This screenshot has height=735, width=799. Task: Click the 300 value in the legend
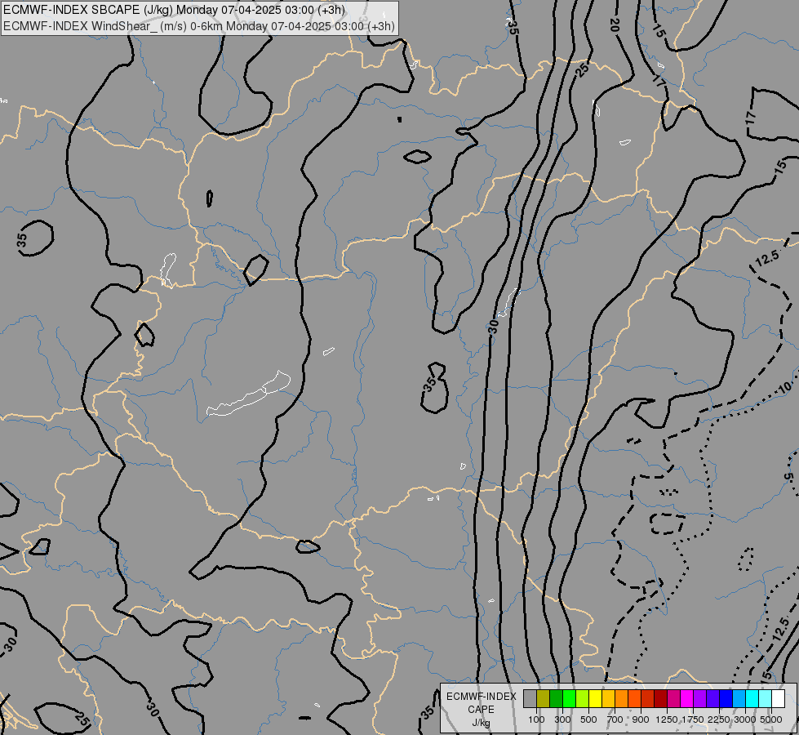[x=562, y=719]
